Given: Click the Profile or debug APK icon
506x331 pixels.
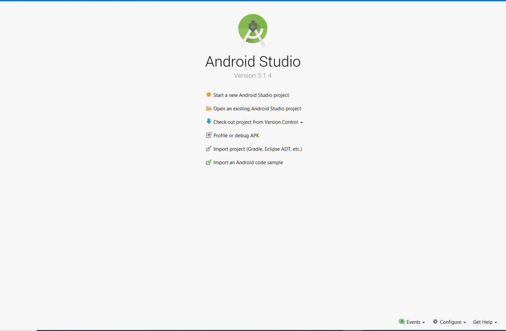Looking at the screenshot, I should 209,135.
